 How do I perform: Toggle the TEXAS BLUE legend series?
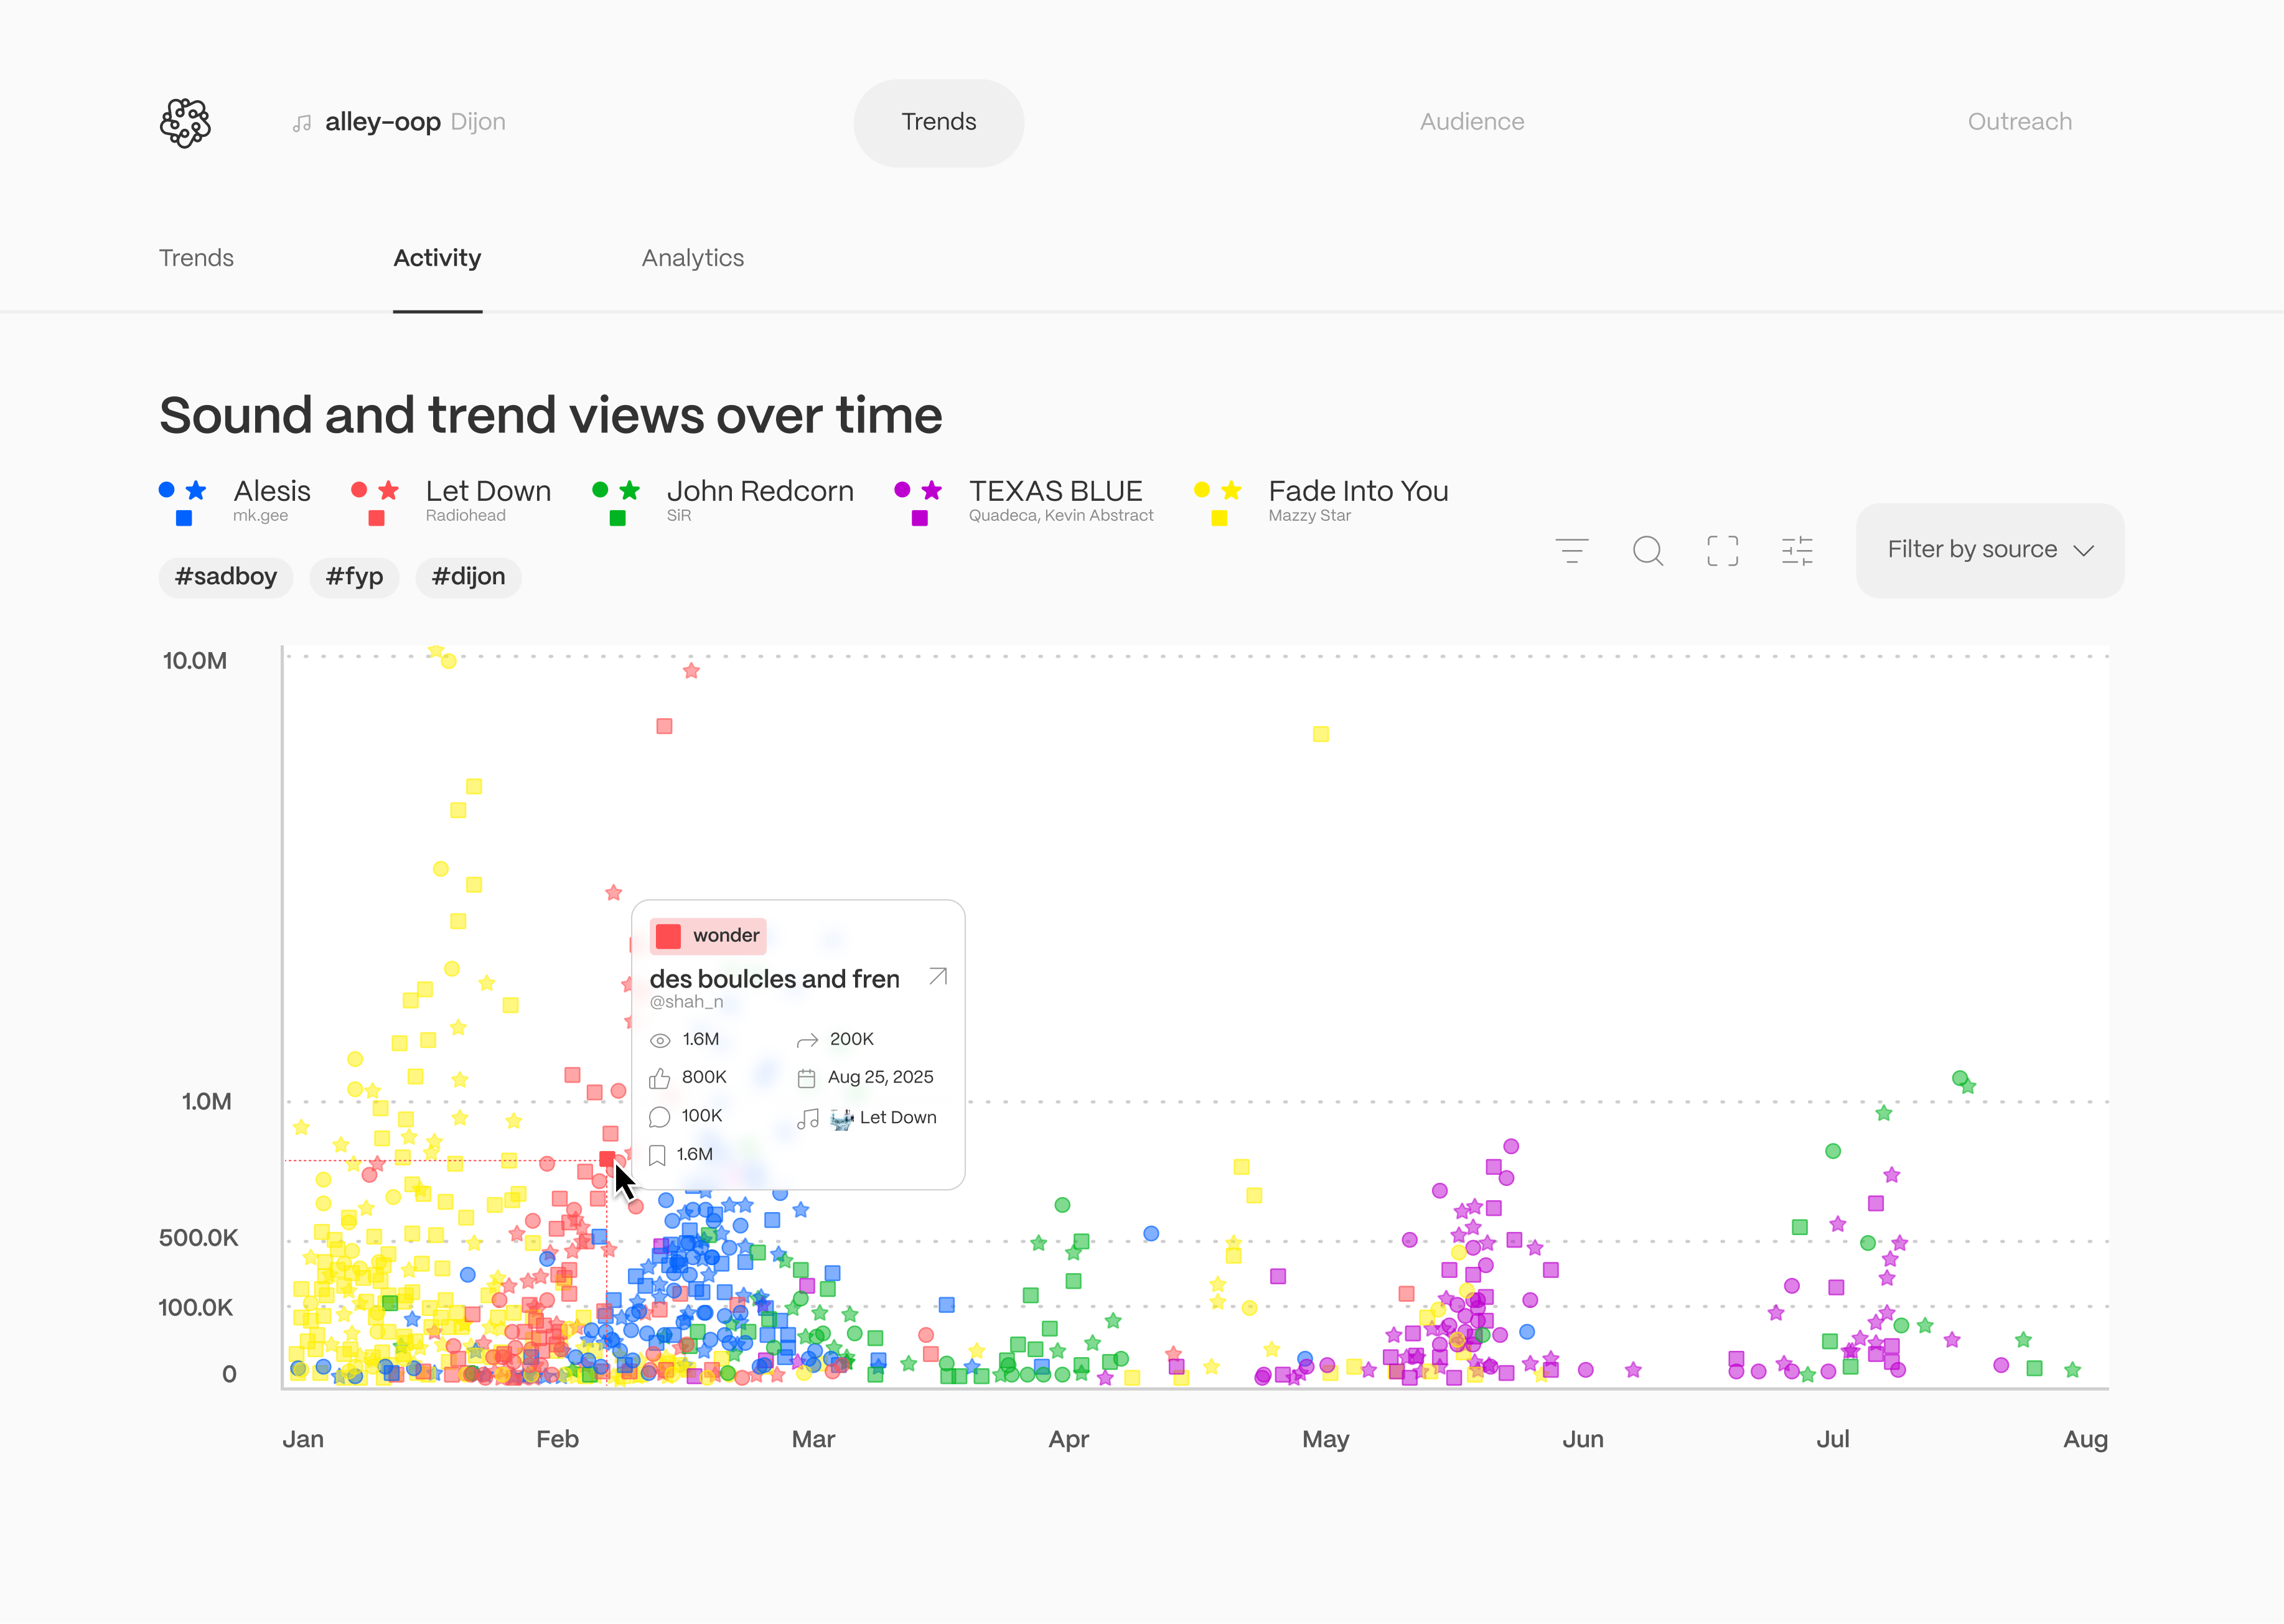(1054, 491)
